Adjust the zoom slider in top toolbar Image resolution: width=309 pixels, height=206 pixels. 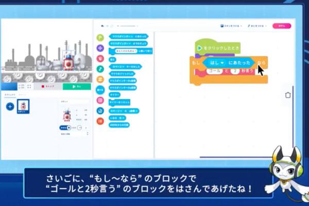[128, 26]
